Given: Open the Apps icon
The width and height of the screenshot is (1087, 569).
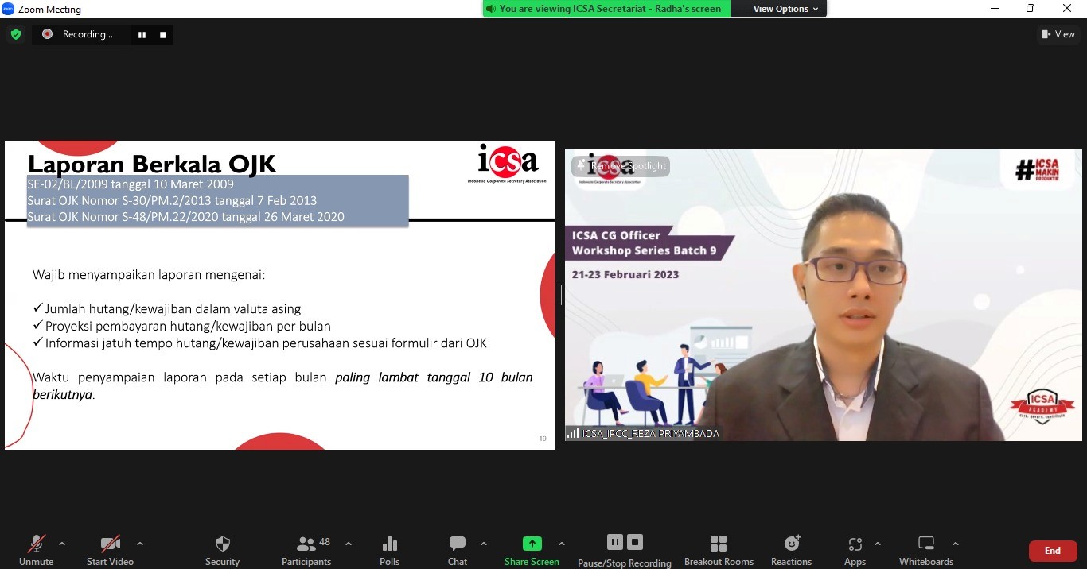Looking at the screenshot, I should 855,544.
